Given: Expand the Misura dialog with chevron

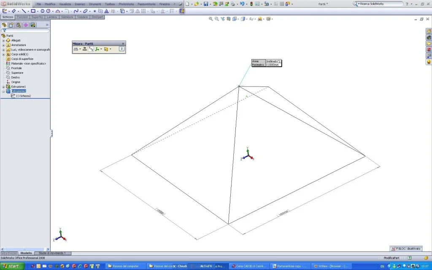Looking at the screenshot, I should pos(121,49).
